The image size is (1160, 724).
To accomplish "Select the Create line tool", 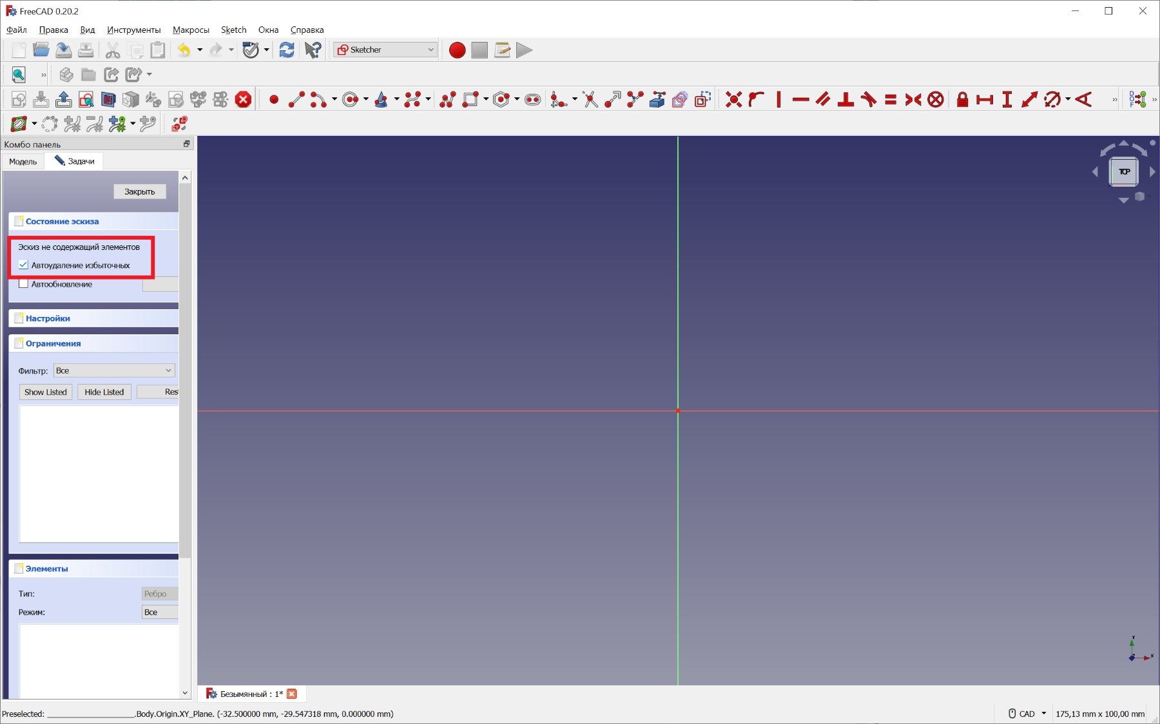I will click(296, 99).
